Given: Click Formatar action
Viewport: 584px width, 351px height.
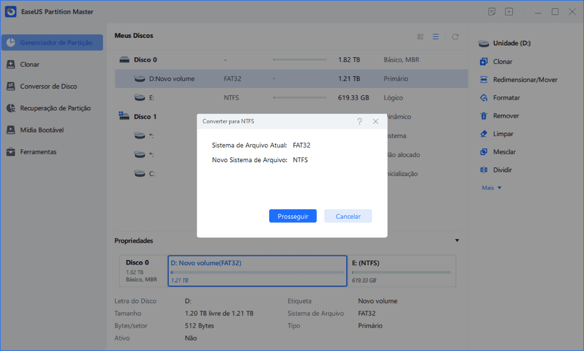Looking at the screenshot, I should click(506, 98).
